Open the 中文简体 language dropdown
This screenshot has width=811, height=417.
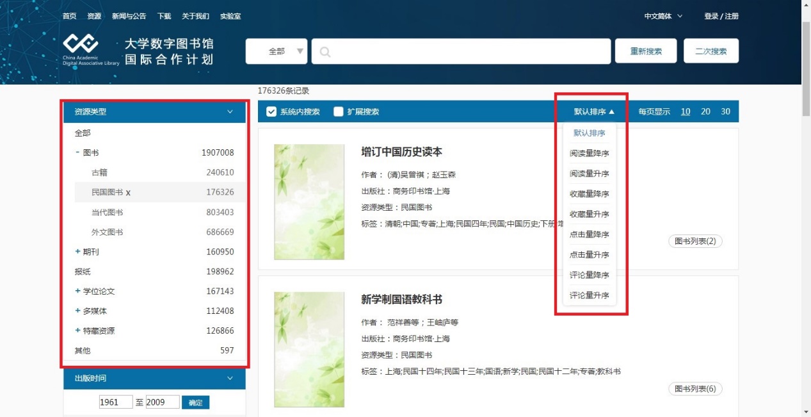[x=663, y=17]
